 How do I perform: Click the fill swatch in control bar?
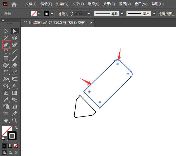click(34, 13)
